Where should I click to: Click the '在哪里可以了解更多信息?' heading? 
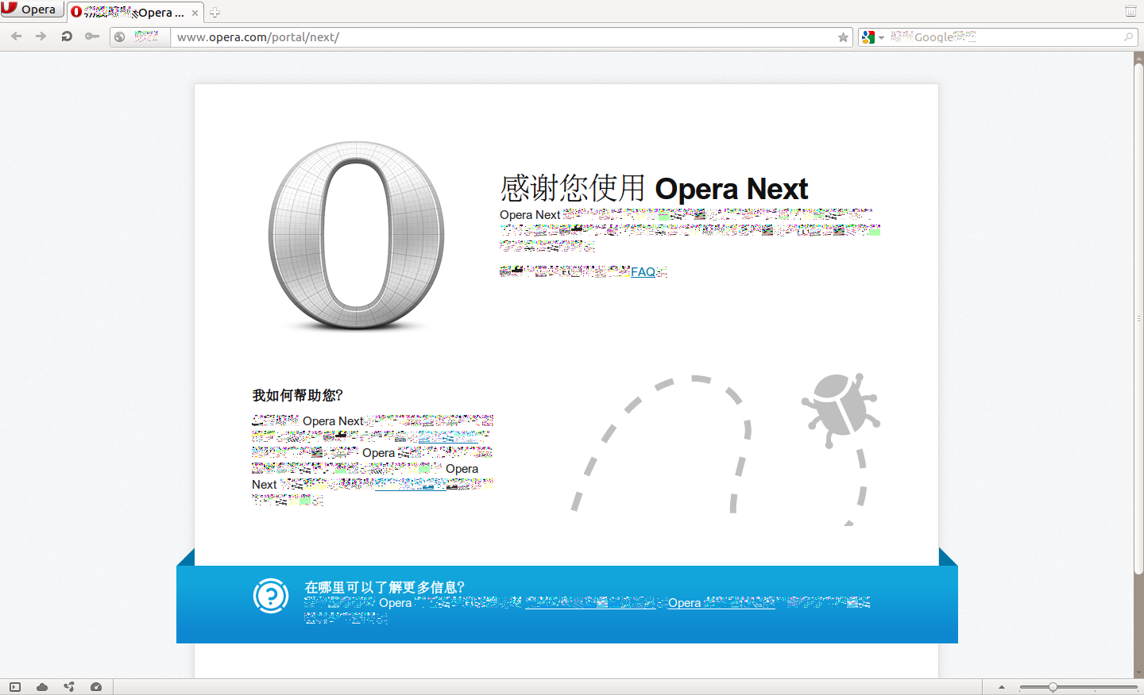pyautogui.click(x=385, y=587)
